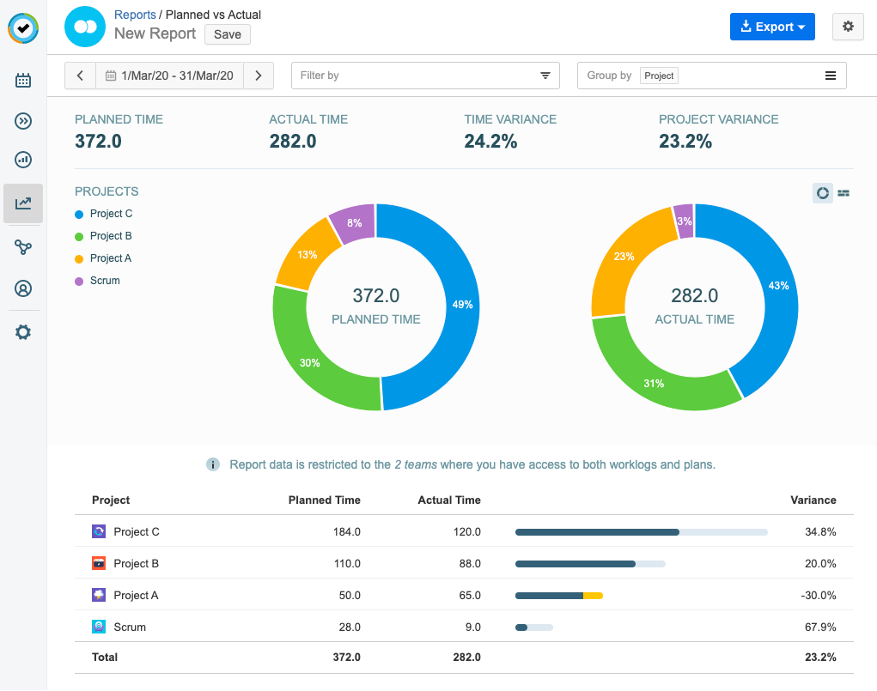This screenshot has width=877, height=691.
Task: Open the calendar icon in sidebar
Action: pos(23,81)
